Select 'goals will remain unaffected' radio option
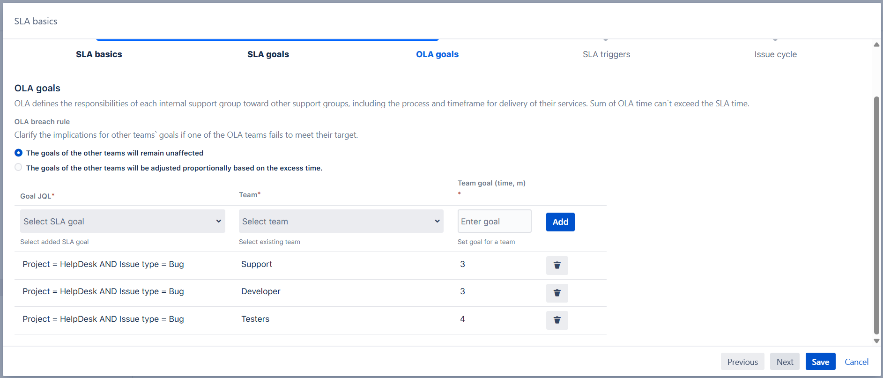 pos(18,153)
